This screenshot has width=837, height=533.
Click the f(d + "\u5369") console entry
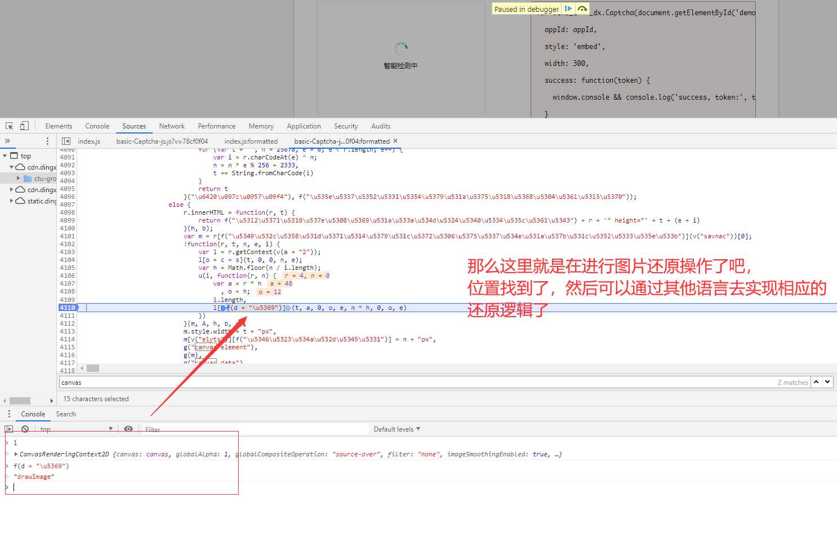pyautogui.click(x=41, y=466)
